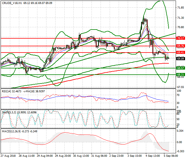The height and width of the screenshot is (159, 187).
Task: Click the 0.354 MACD scale value
Action: tap(180, 131)
